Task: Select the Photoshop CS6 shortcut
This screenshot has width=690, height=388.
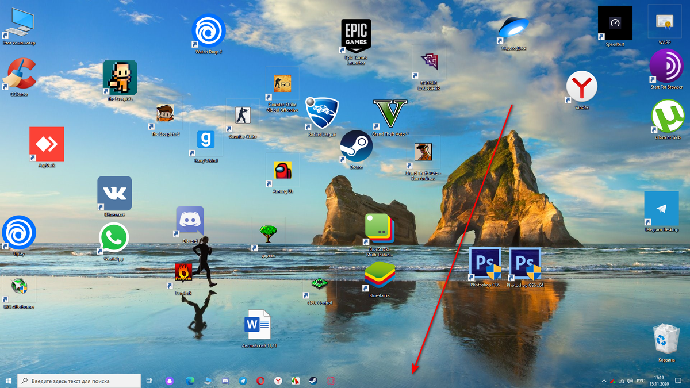Action: (485, 268)
